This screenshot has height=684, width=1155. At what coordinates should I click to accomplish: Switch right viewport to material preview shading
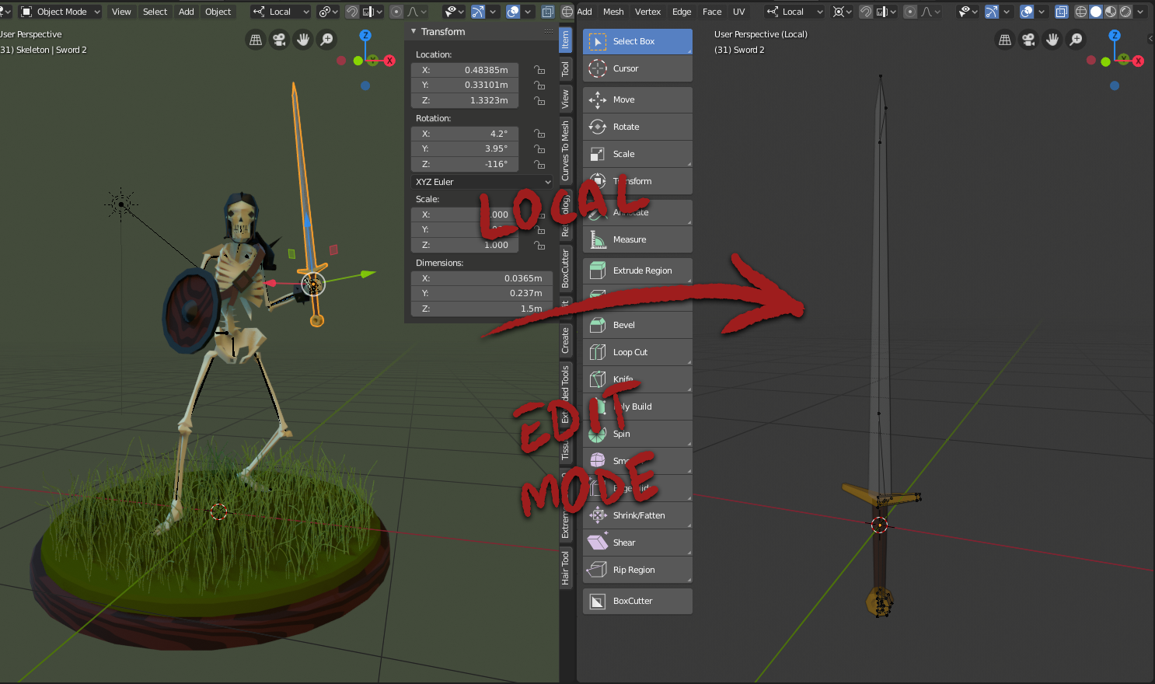[1111, 12]
